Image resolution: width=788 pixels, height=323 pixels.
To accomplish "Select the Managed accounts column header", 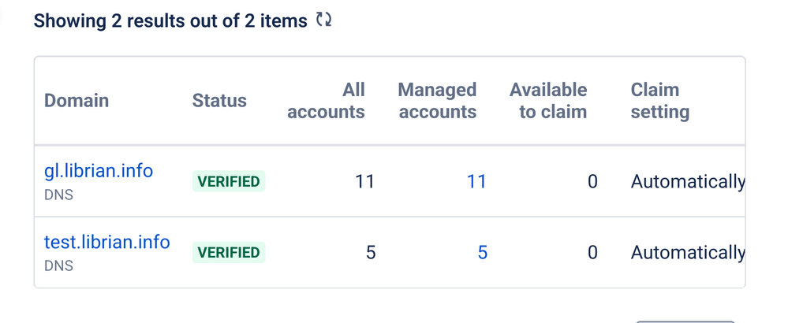I will point(437,100).
